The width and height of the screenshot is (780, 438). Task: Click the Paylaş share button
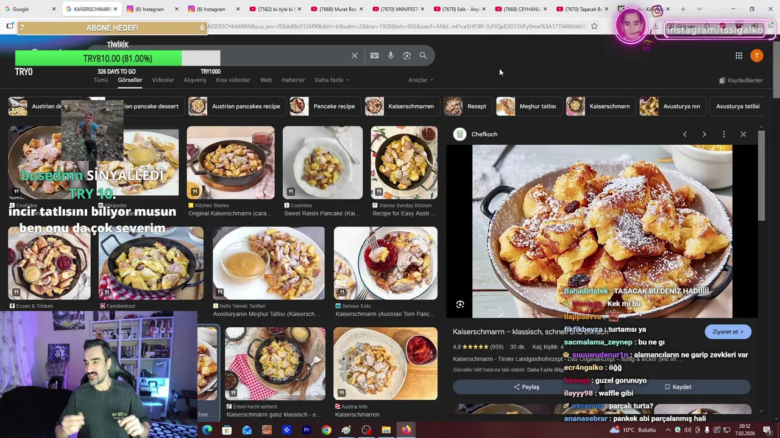point(526,387)
